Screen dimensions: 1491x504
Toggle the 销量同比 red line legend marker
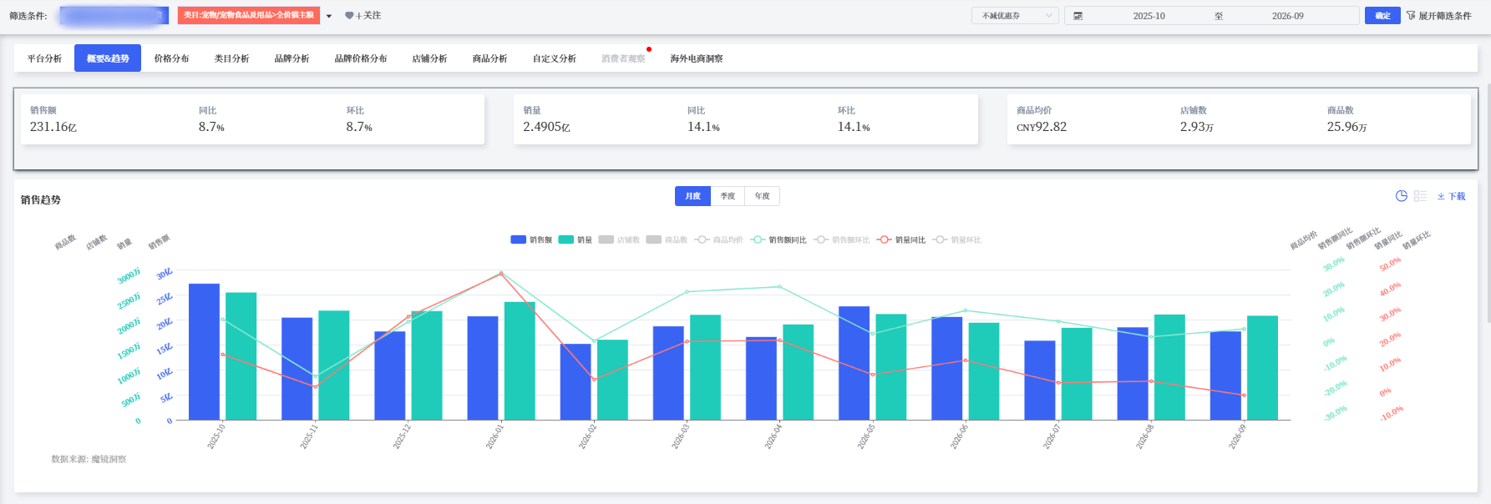[x=885, y=239]
